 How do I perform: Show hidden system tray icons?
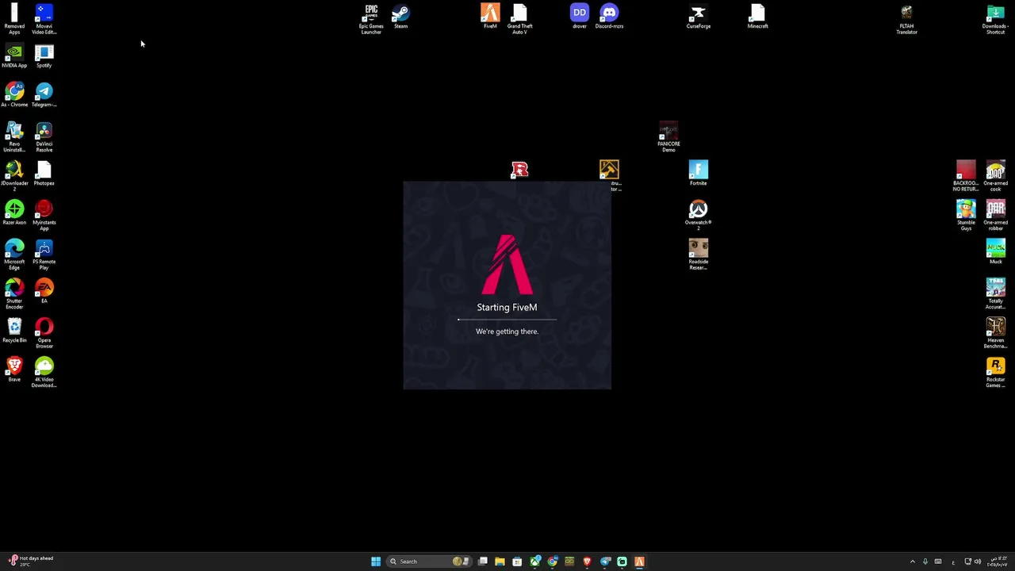coord(912,561)
